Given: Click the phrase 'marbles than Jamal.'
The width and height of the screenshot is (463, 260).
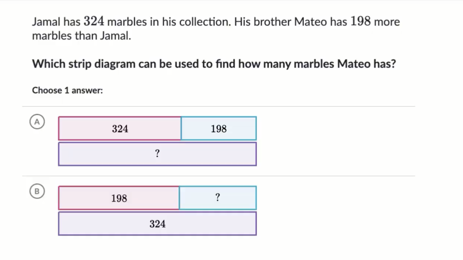Looking at the screenshot, I should 81,36.
